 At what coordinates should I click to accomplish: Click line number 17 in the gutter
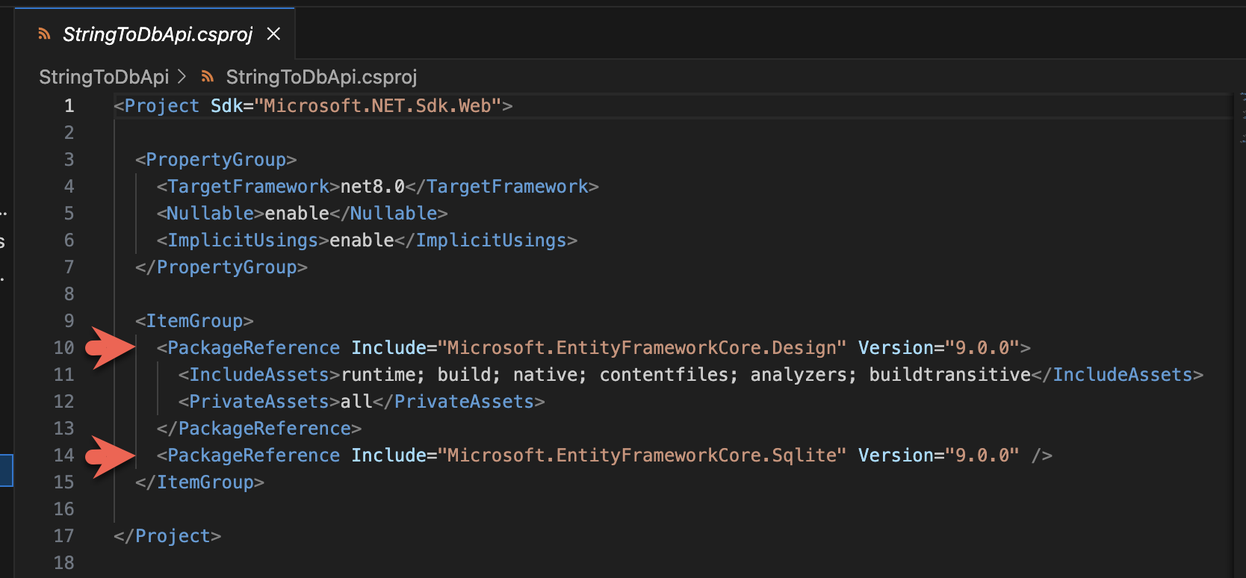coord(63,536)
